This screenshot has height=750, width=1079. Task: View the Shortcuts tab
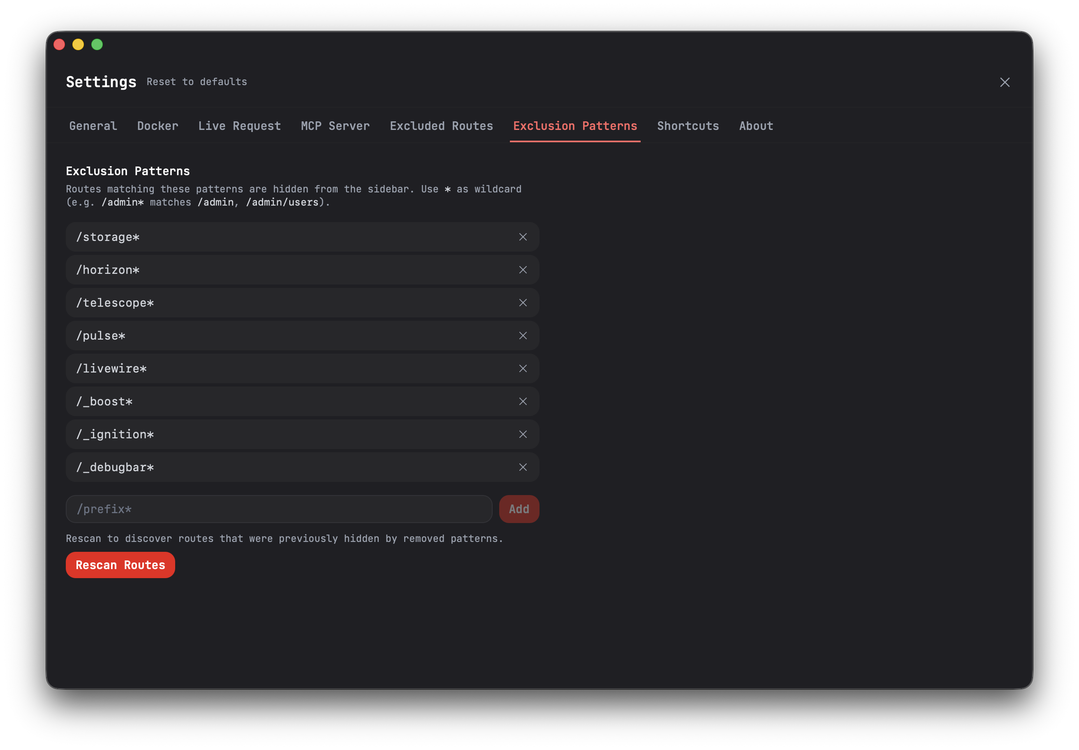[688, 126]
